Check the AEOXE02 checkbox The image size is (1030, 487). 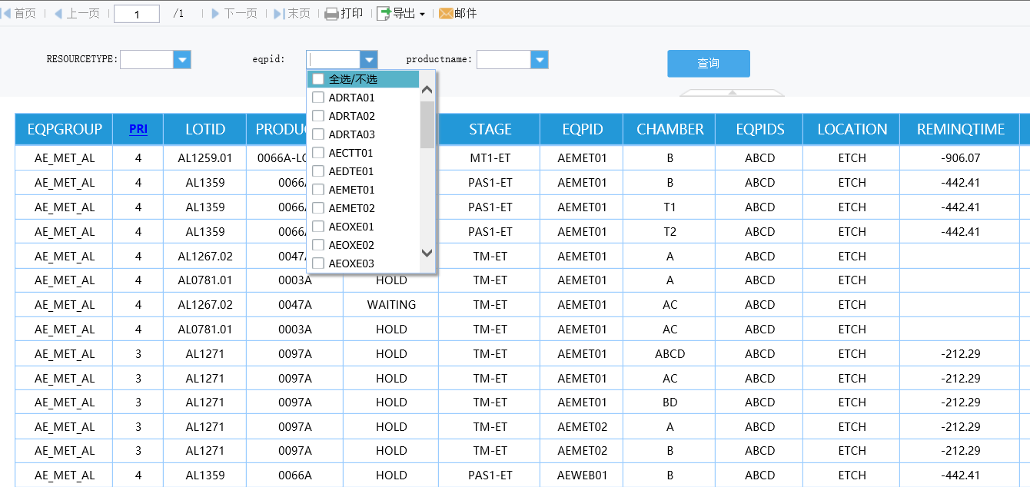click(318, 245)
